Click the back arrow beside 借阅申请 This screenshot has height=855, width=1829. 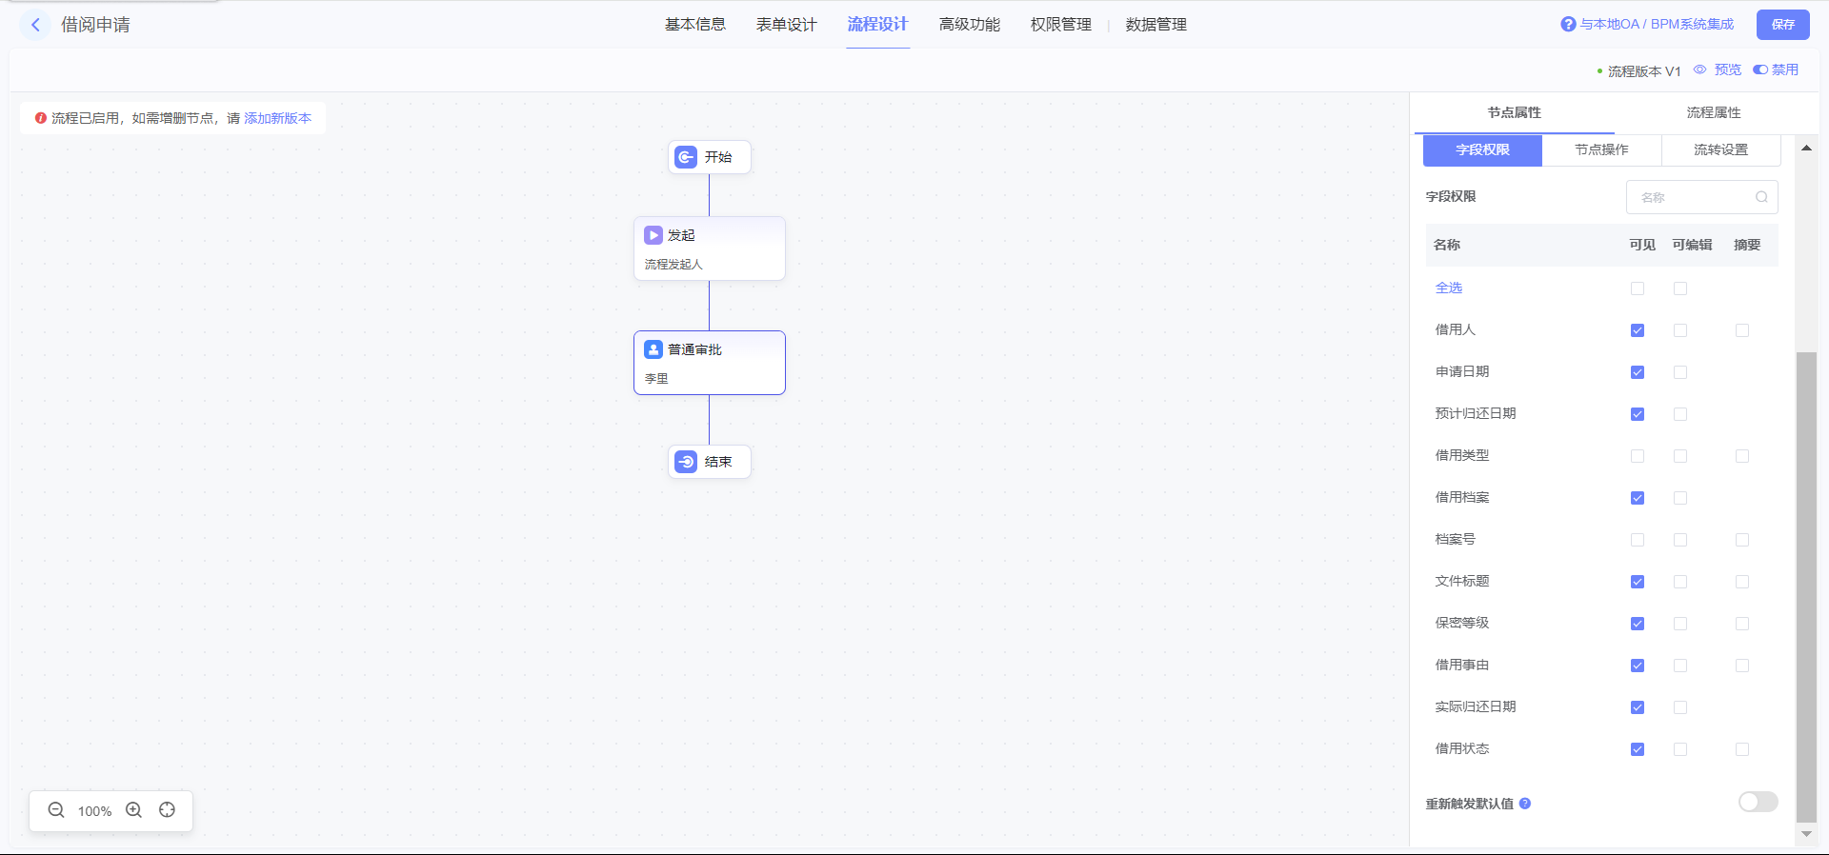pos(35,25)
